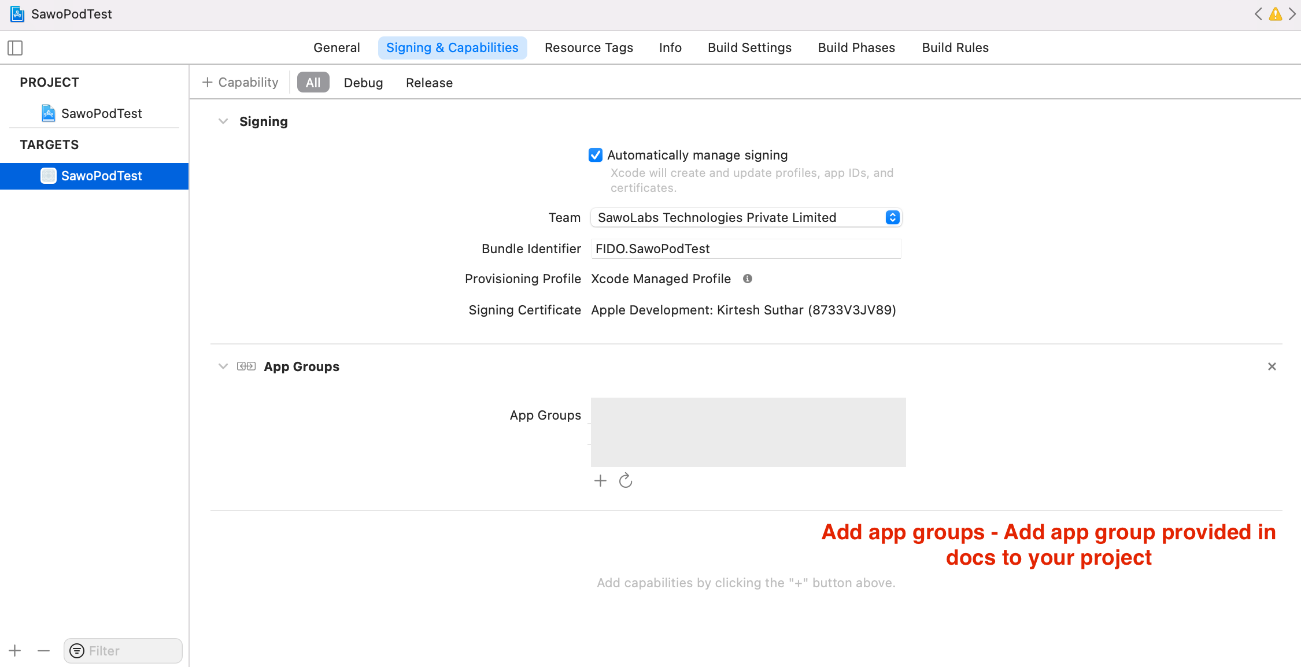Refresh the app groups list
This screenshot has width=1301, height=667.
626,481
